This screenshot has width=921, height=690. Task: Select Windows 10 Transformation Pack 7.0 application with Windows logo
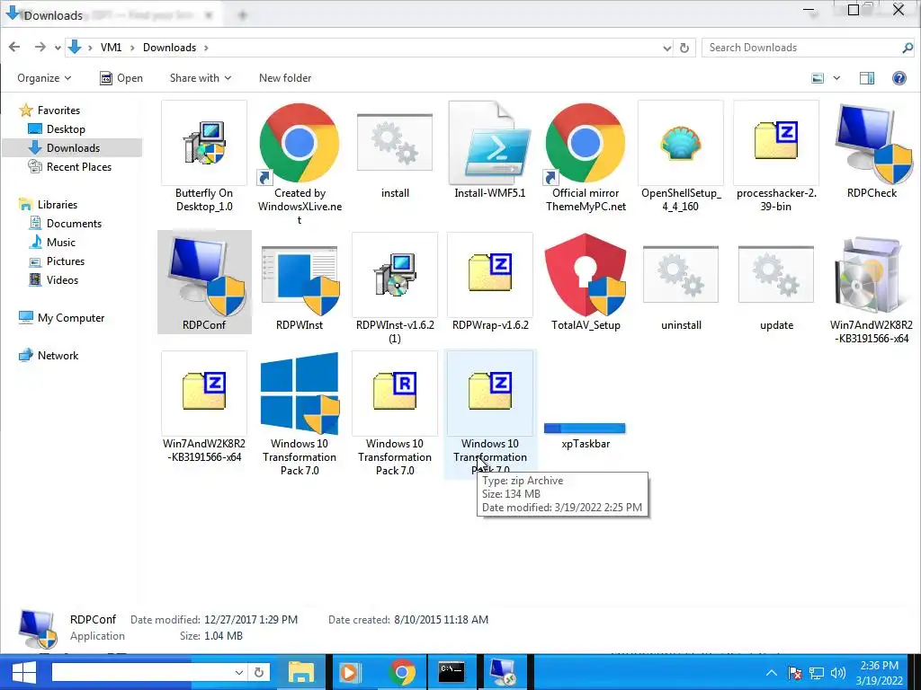point(300,394)
